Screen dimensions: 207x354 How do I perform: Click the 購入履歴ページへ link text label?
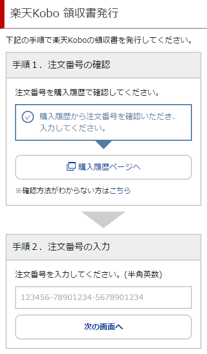click(x=109, y=167)
